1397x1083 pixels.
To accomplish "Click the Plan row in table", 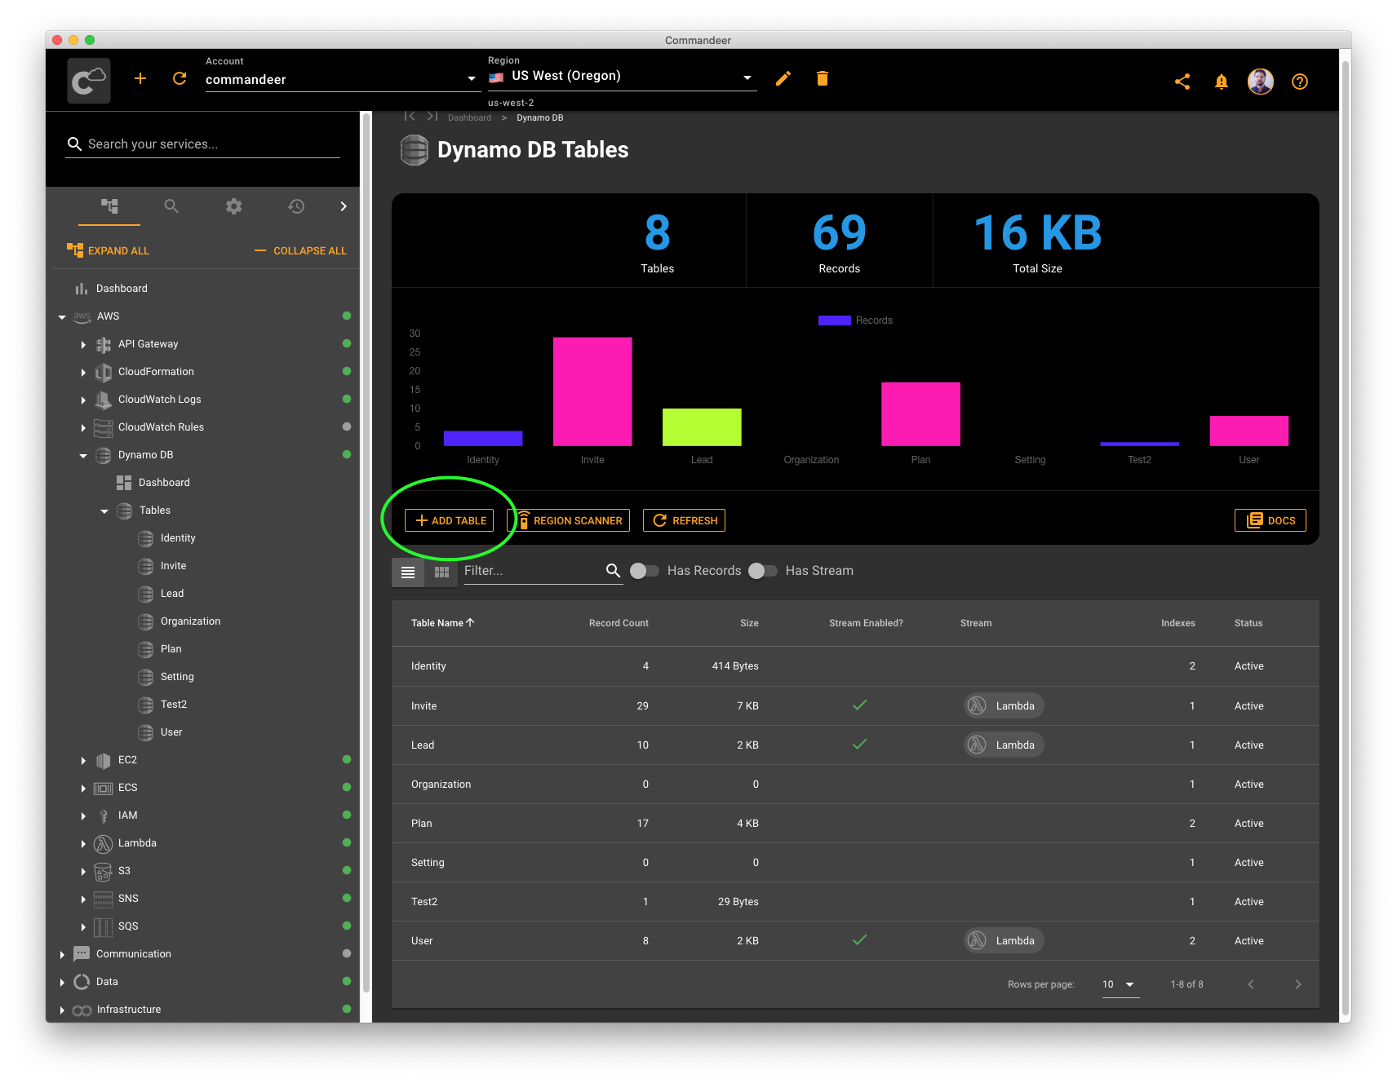I will click(855, 824).
